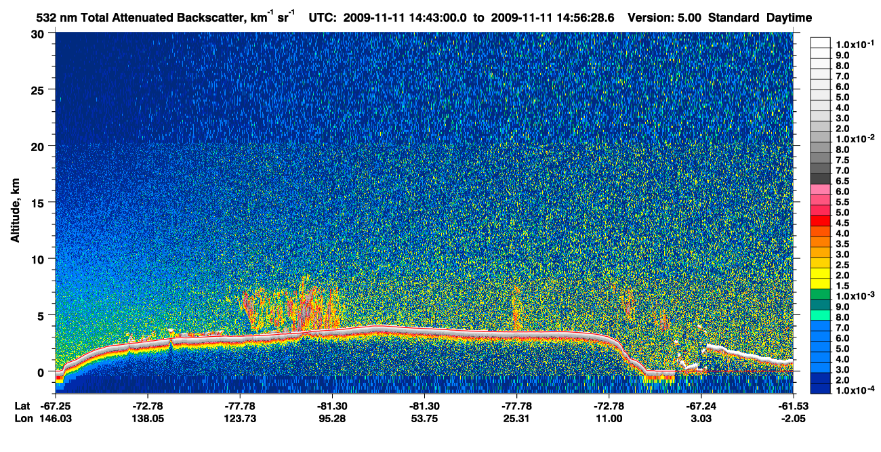Screen dimensions: 881x452
Task: Click the 'Daytime' word in the header
Action: pyautogui.click(x=790, y=18)
